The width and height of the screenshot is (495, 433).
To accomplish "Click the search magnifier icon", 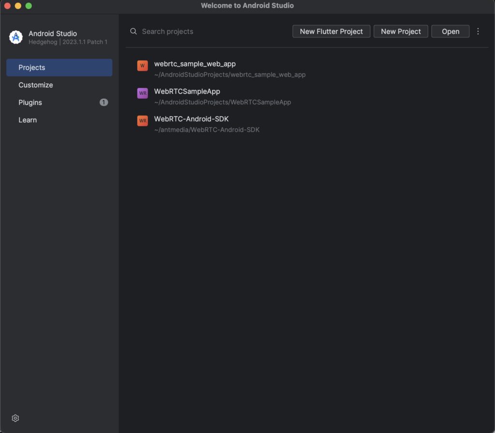I will pyautogui.click(x=133, y=31).
